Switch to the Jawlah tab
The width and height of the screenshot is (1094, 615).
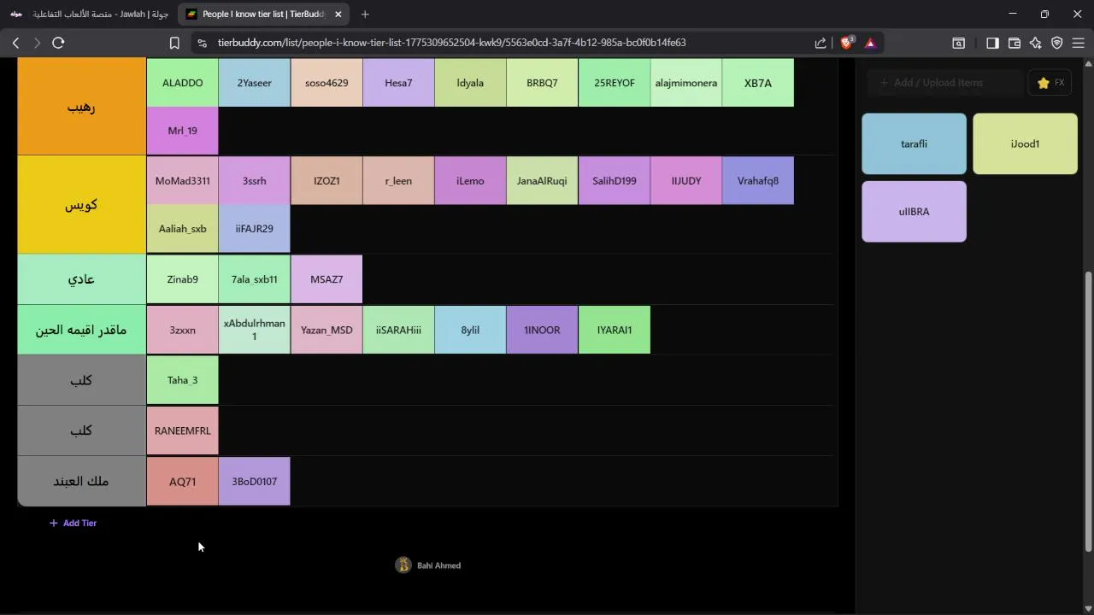tap(90, 14)
